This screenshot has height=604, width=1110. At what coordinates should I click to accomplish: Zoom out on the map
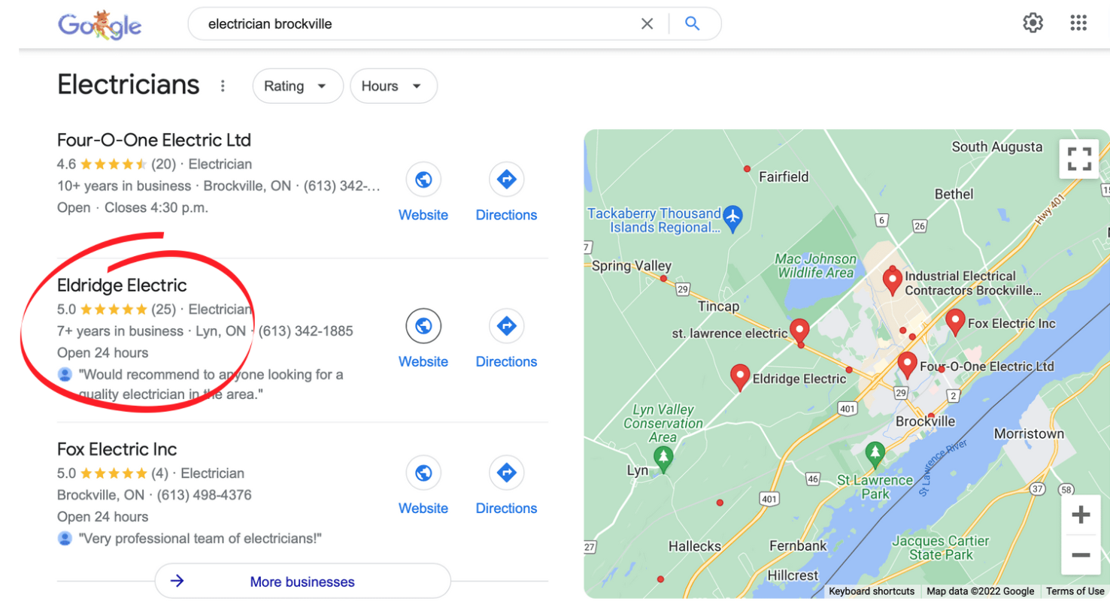pyautogui.click(x=1081, y=555)
